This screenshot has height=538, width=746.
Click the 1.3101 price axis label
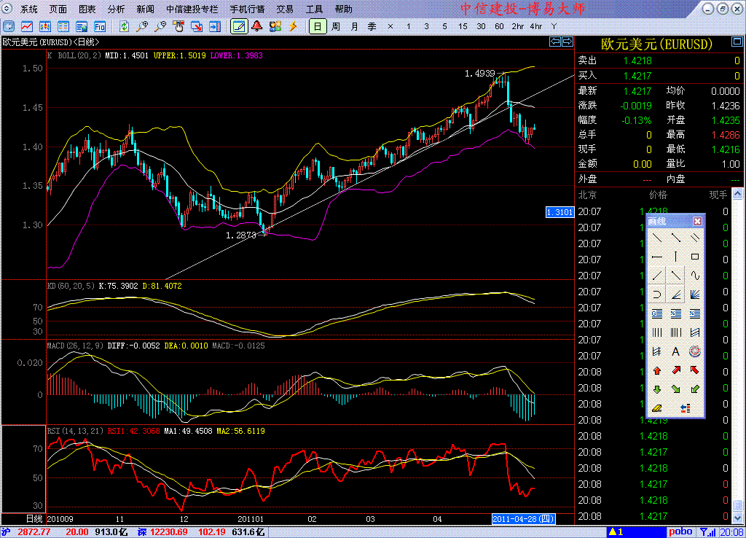pos(560,212)
